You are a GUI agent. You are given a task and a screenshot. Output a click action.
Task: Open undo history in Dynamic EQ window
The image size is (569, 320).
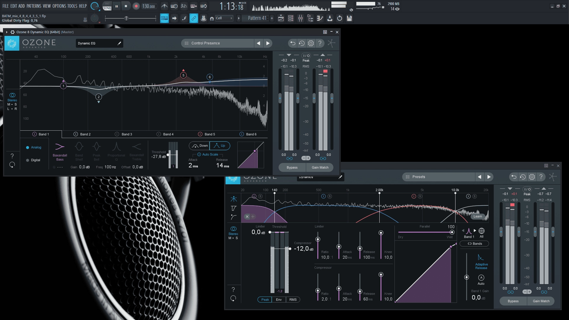[302, 43]
